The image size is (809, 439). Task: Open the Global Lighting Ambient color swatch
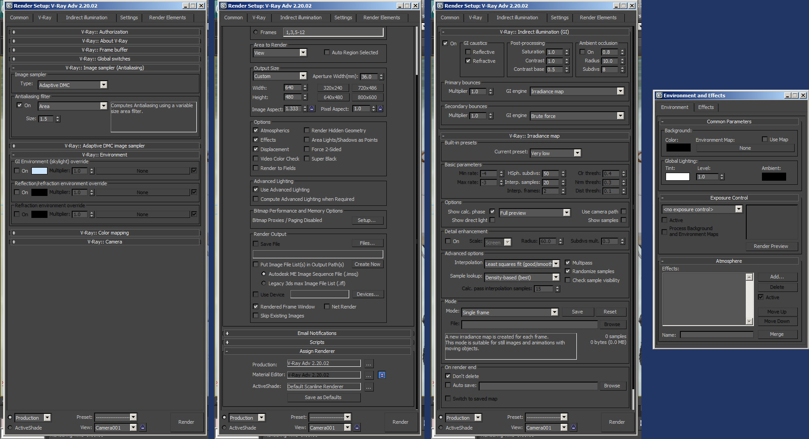click(774, 177)
